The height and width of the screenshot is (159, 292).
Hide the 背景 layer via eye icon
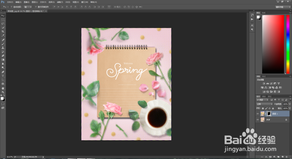pyautogui.click(x=258, y=120)
